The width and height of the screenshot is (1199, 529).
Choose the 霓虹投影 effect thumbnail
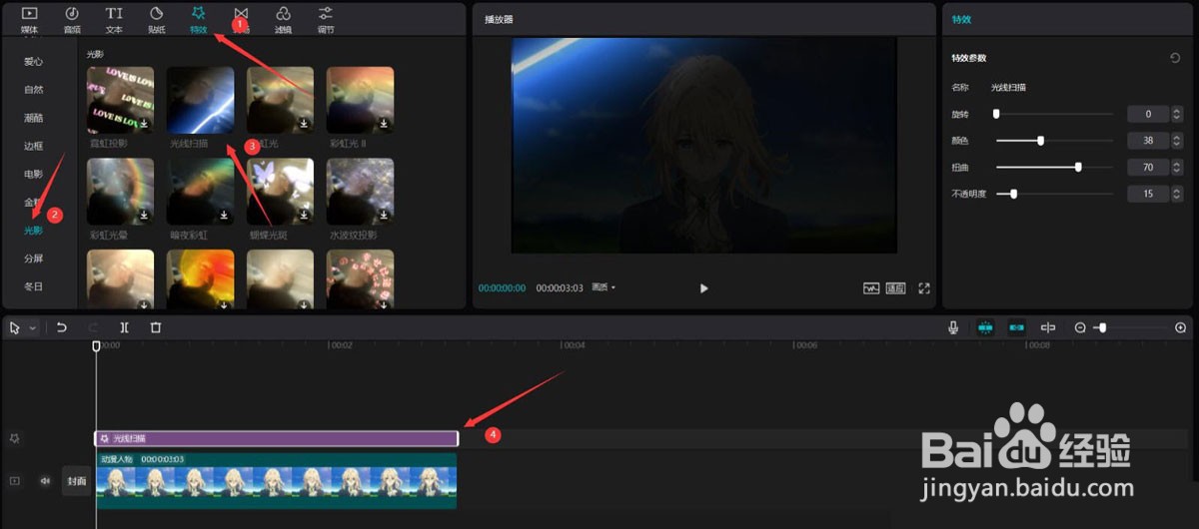coord(120,100)
